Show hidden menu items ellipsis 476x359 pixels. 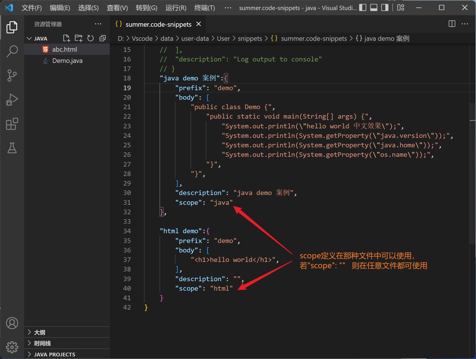click(x=228, y=8)
